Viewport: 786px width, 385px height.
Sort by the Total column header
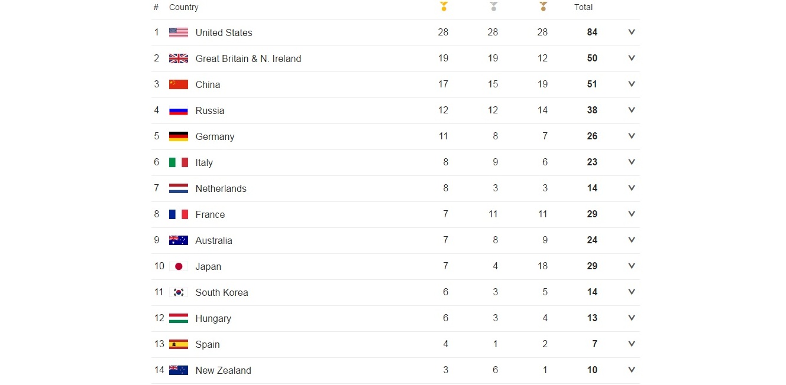(583, 7)
